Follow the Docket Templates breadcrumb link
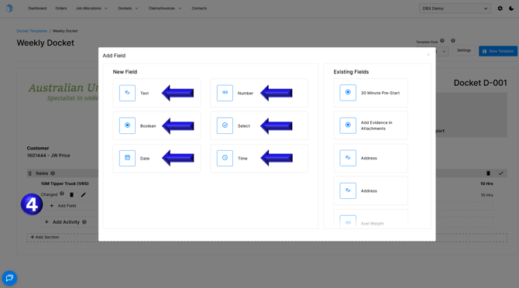 [x=32, y=31]
